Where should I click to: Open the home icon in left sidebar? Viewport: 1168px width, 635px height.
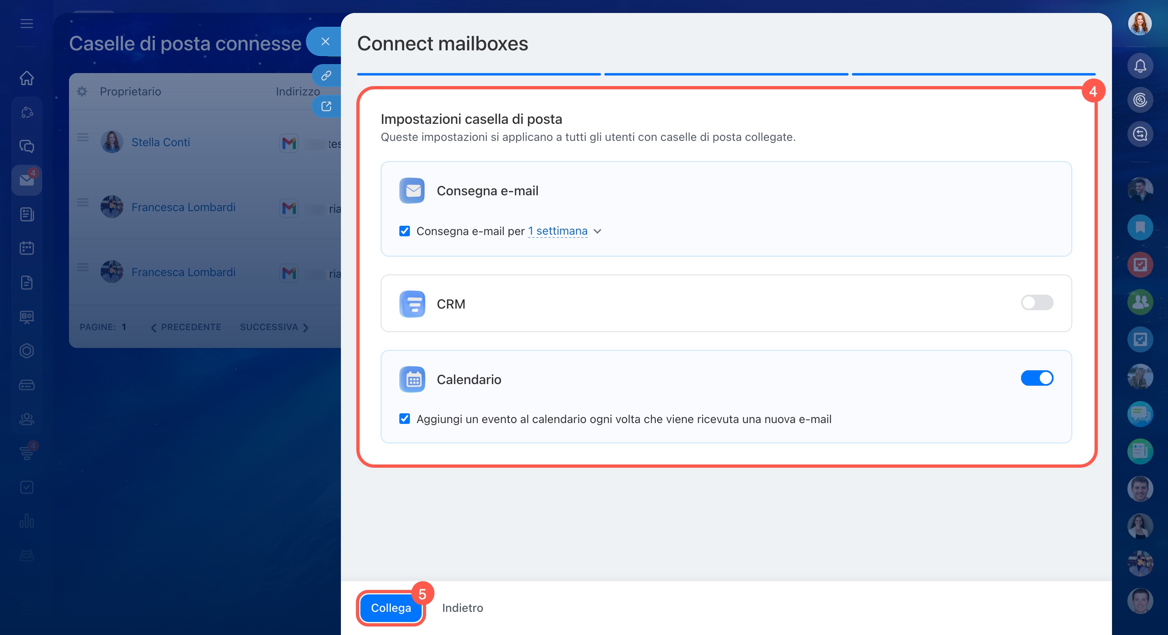click(x=27, y=78)
